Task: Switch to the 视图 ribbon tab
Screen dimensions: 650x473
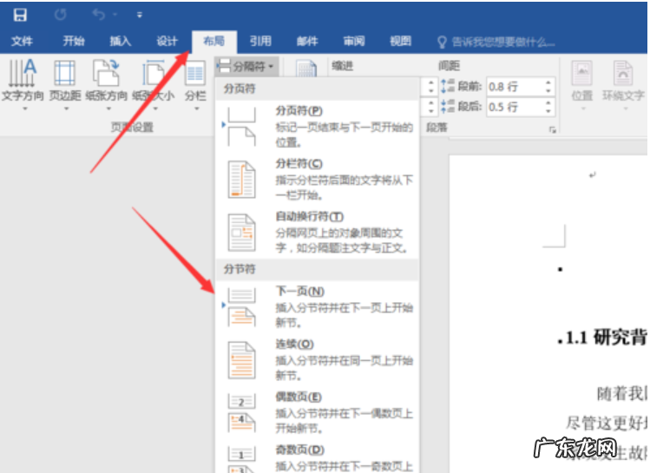Action: pyautogui.click(x=401, y=41)
